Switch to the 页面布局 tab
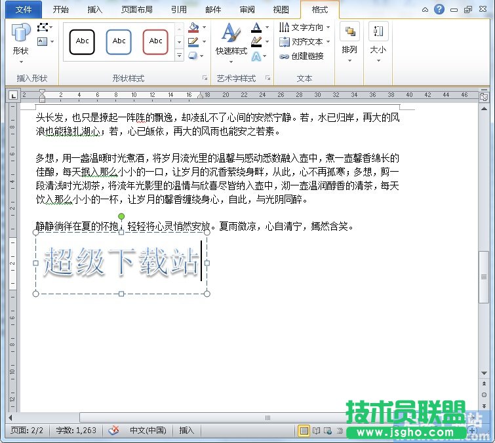The image size is (495, 443). 137,10
